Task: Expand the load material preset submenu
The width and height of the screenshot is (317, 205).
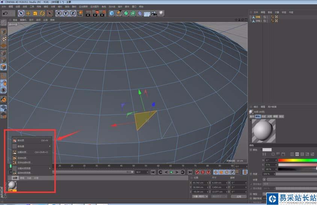Action: click(50, 168)
